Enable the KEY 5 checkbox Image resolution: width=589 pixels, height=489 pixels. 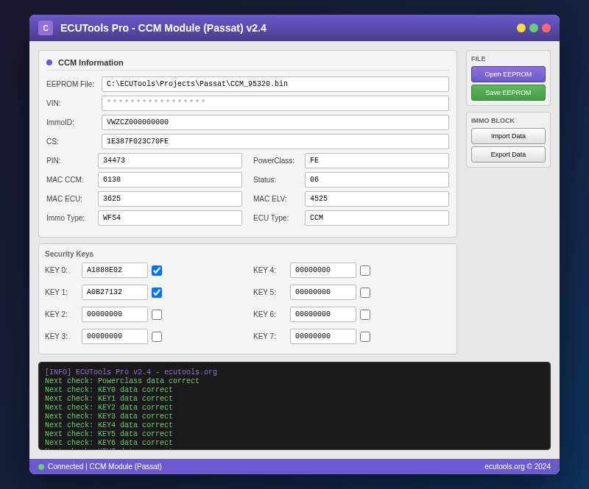[x=365, y=292]
